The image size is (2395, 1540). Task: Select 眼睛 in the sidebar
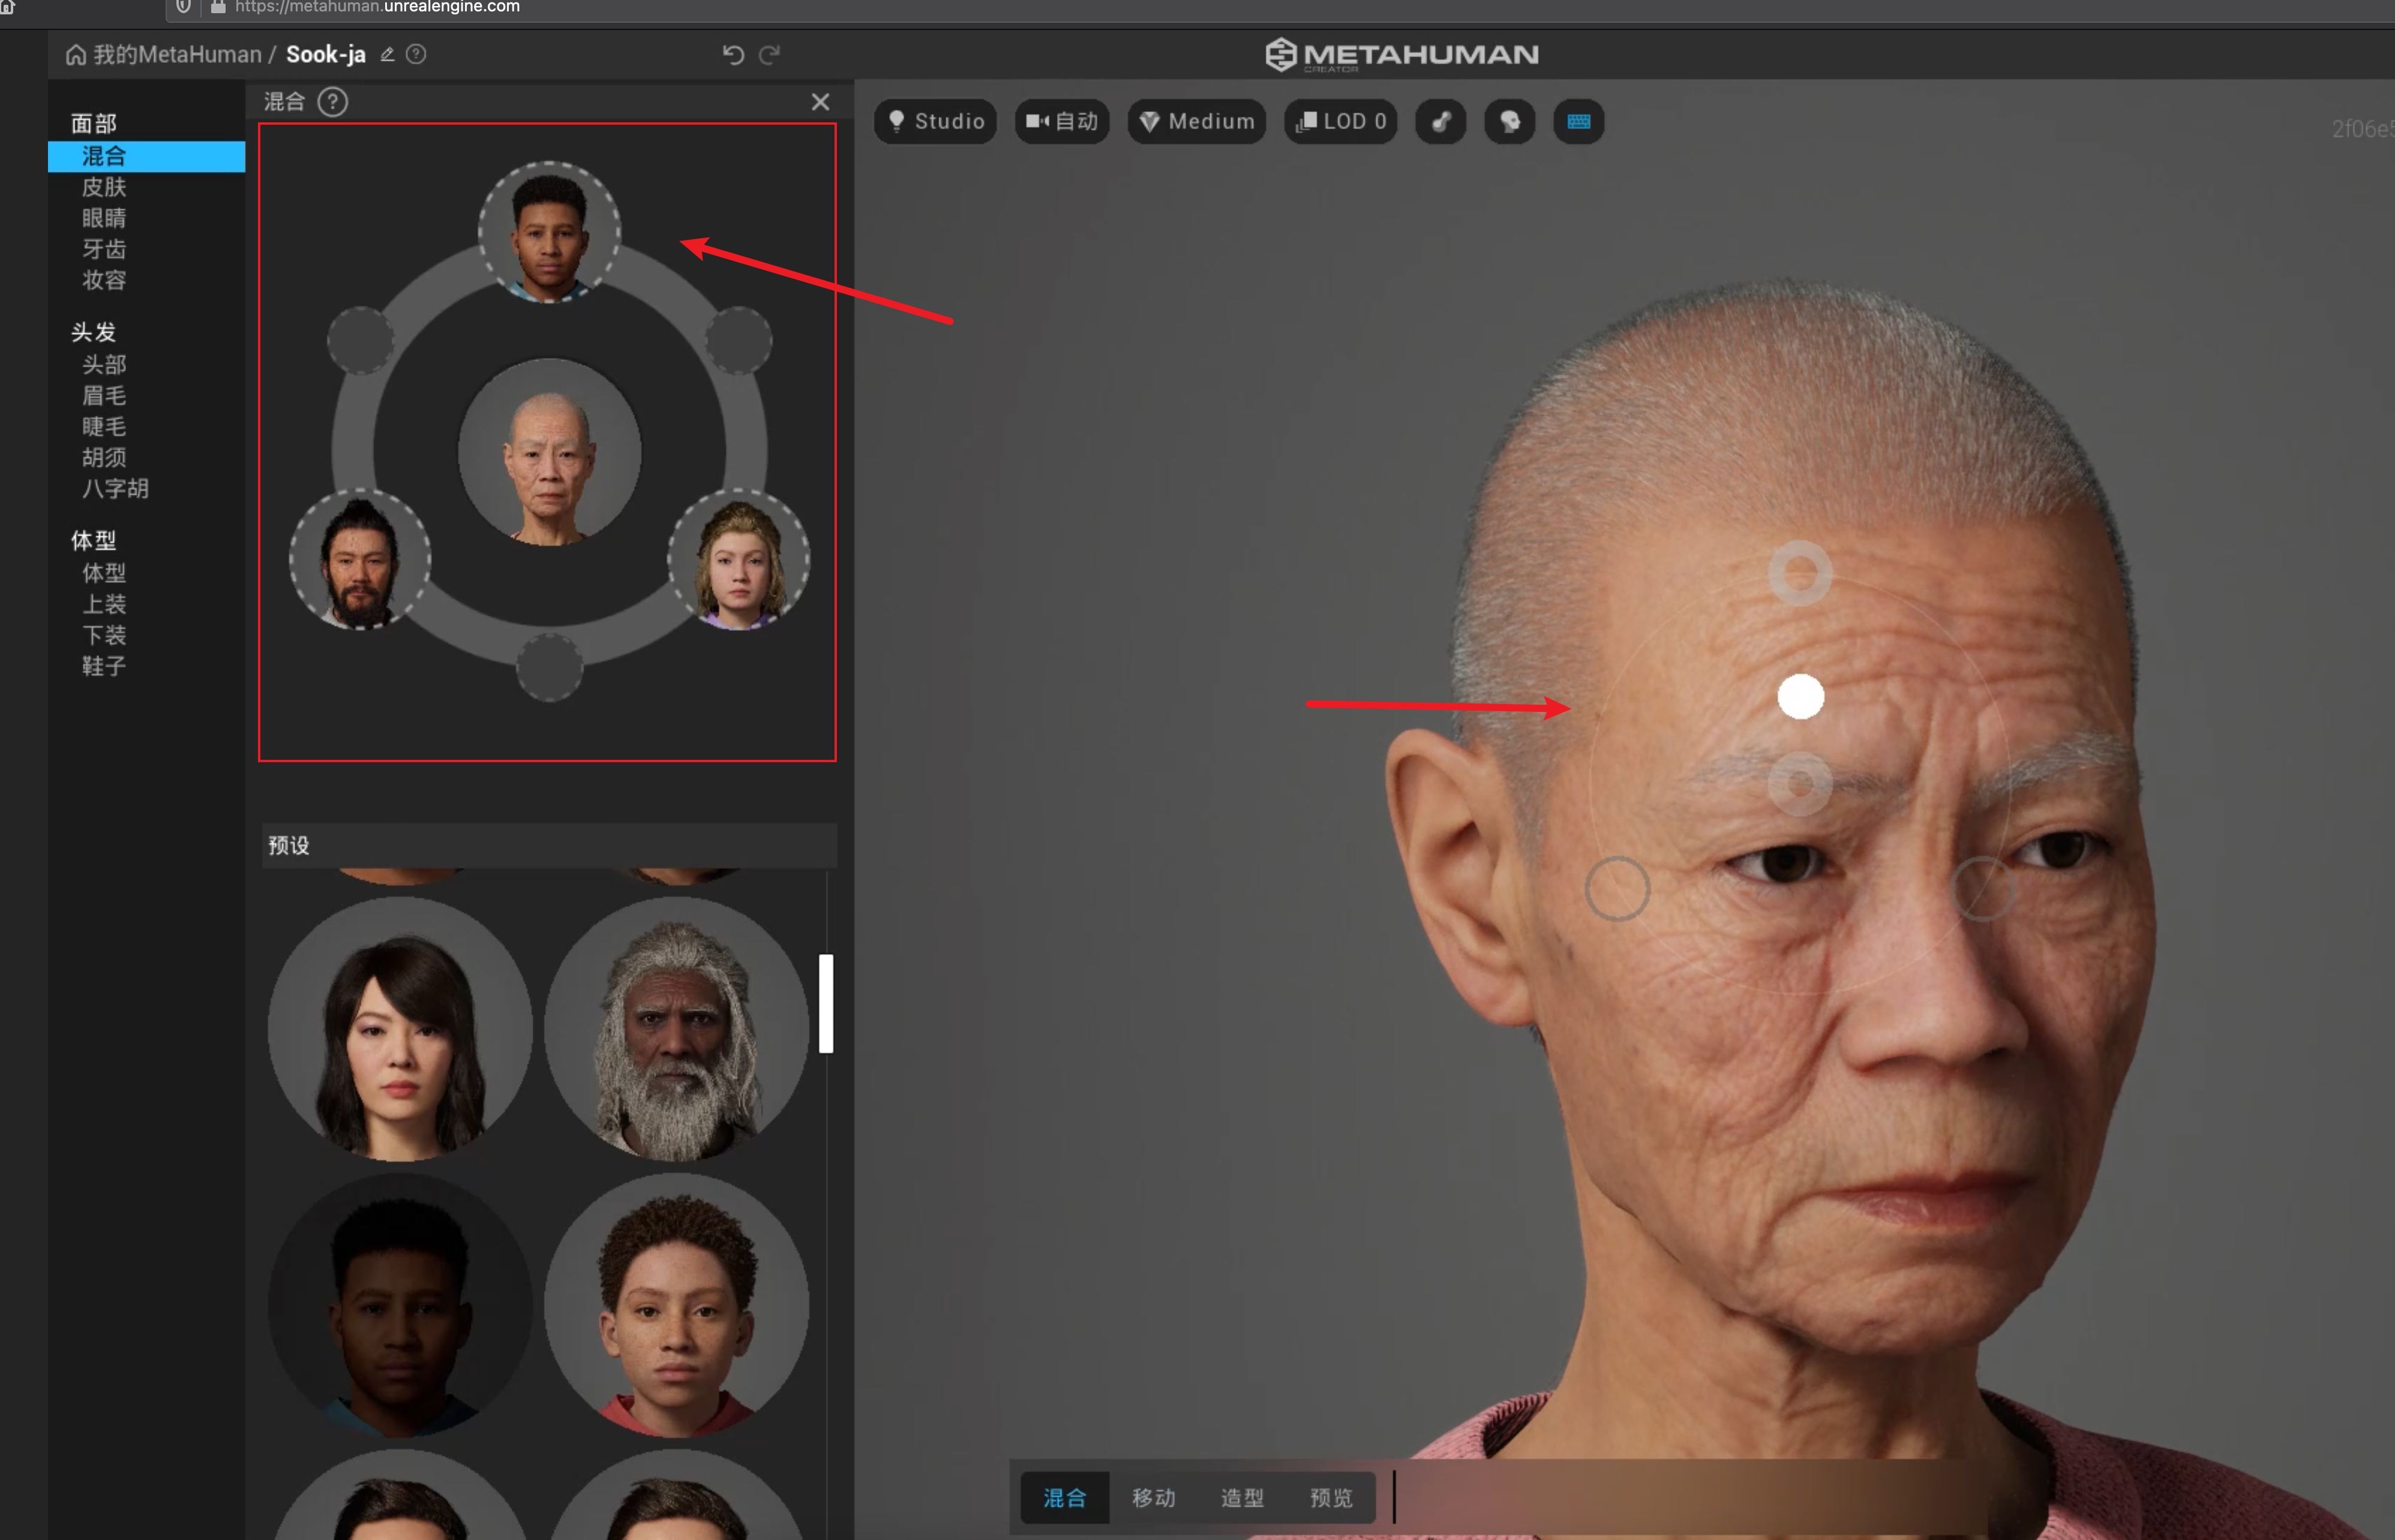pos(104,218)
